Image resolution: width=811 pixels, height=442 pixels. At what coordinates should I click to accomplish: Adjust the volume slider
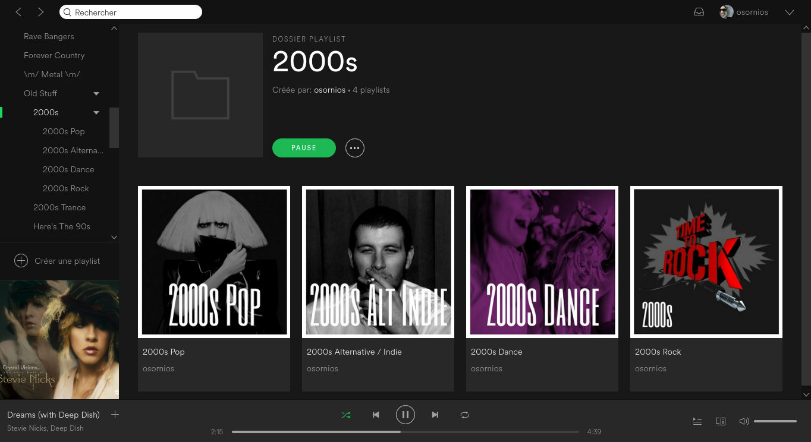point(775,421)
